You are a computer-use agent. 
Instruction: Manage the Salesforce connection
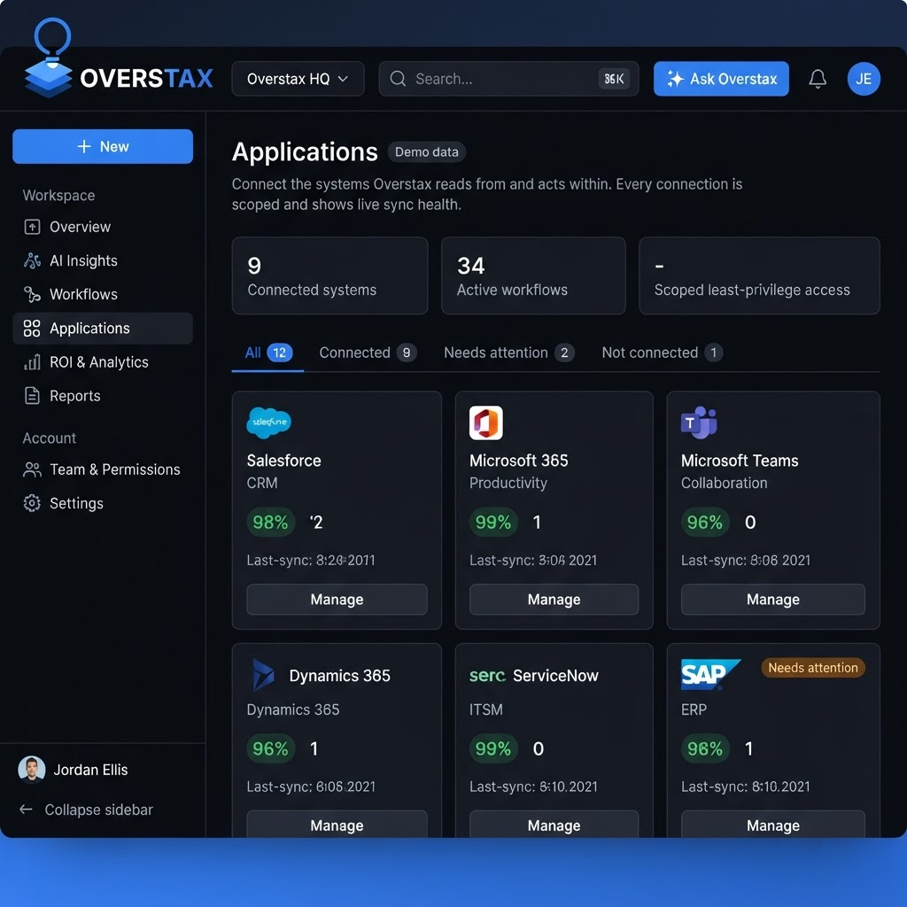point(337,600)
